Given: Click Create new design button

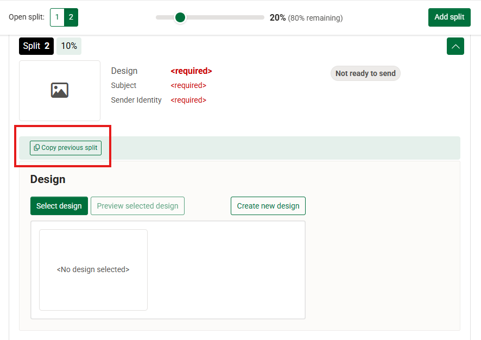Looking at the screenshot, I should click(268, 206).
